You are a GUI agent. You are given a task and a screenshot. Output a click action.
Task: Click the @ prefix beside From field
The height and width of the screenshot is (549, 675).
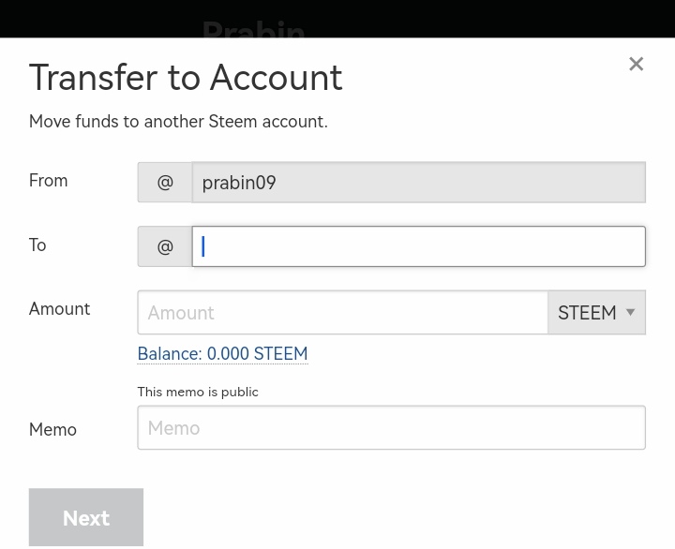[165, 183]
